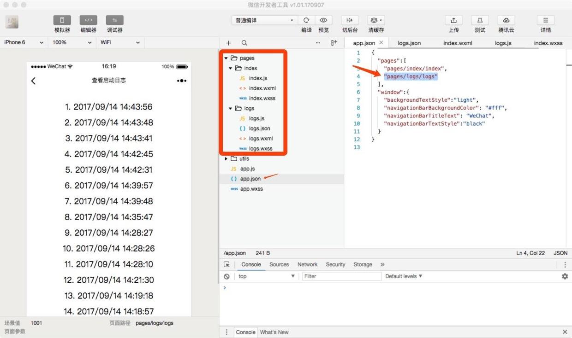This screenshot has width=572, height=338.
Task: Toggle the debugger (调试器) panel
Action: tap(114, 20)
